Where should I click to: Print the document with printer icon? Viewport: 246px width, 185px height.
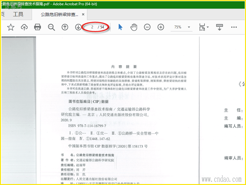click(38, 27)
